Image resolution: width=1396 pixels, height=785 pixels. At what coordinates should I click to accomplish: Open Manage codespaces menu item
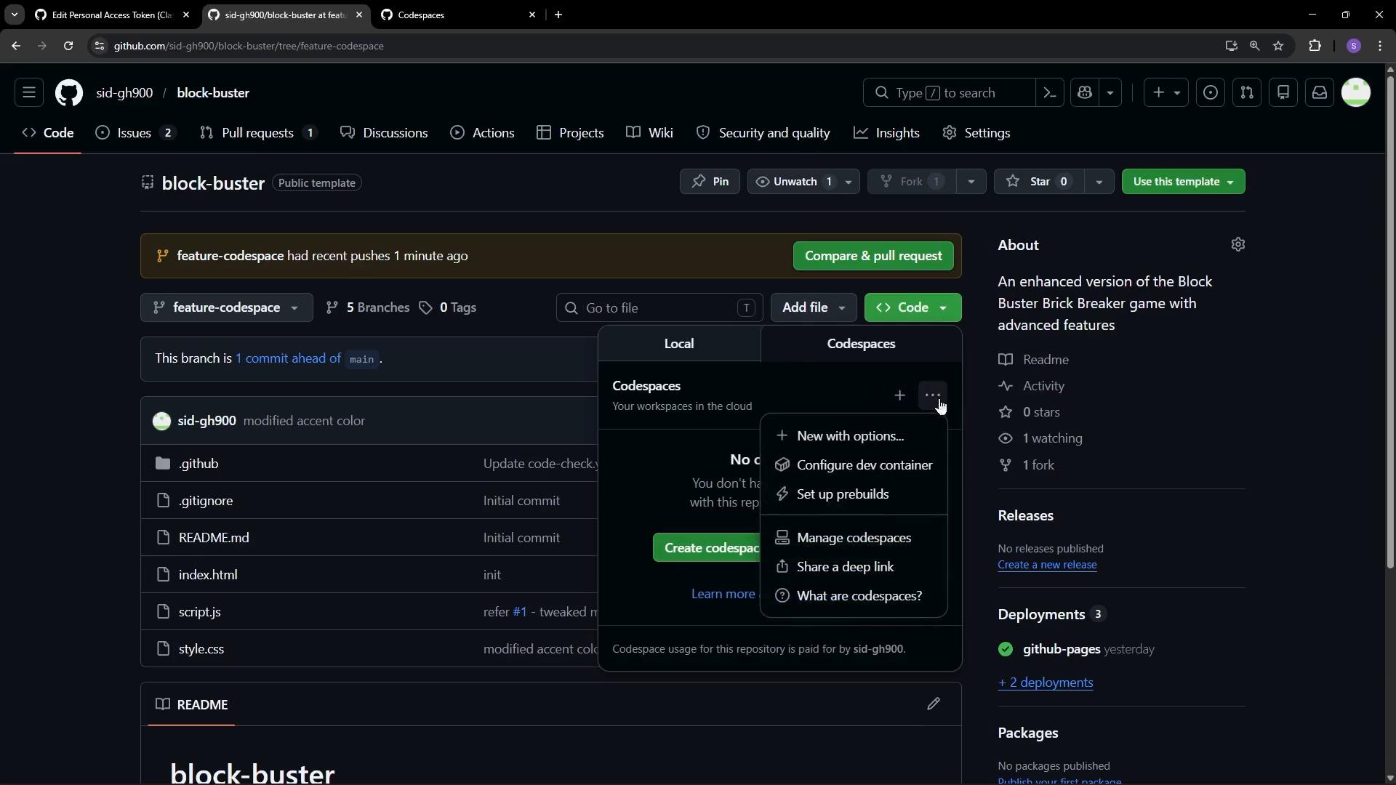tap(854, 538)
